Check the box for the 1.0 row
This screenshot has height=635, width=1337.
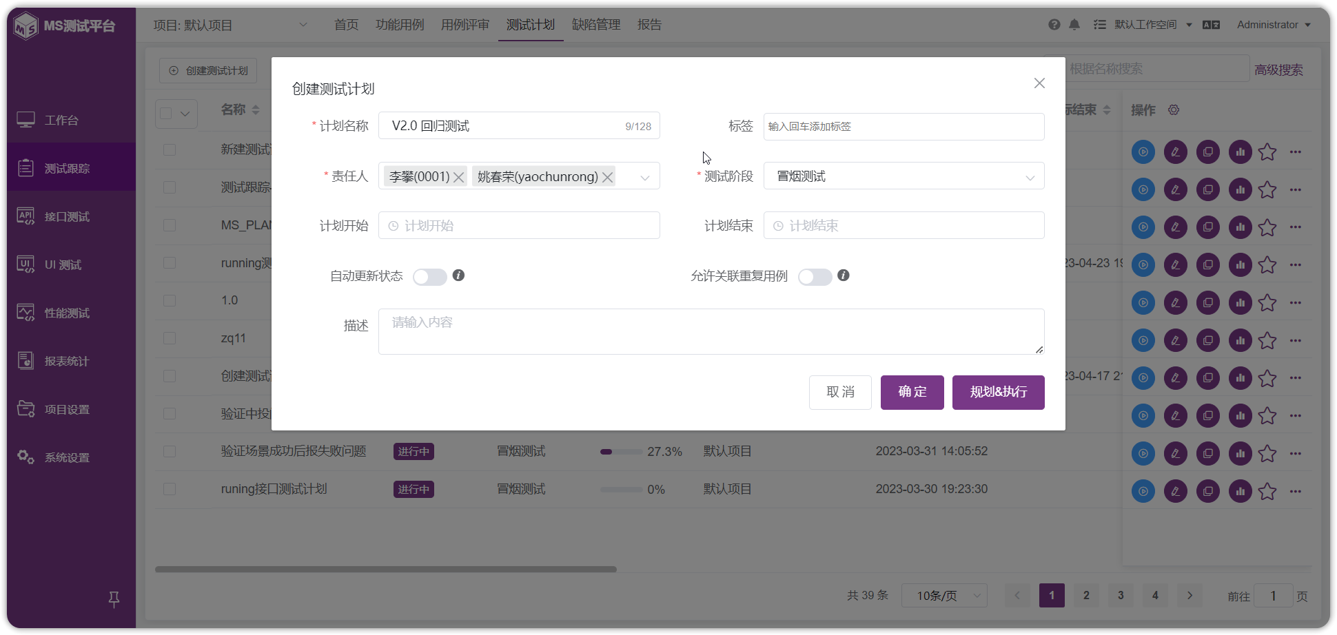170,301
